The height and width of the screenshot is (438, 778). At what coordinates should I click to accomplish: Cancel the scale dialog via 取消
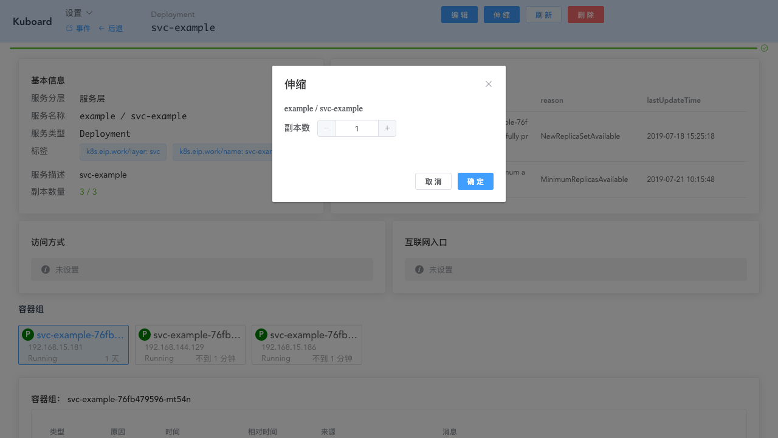point(433,181)
